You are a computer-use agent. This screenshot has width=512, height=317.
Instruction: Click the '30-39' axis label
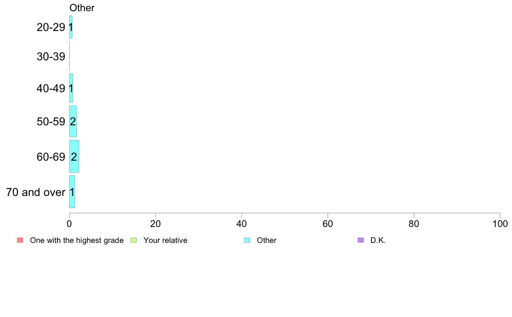(51, 56)
